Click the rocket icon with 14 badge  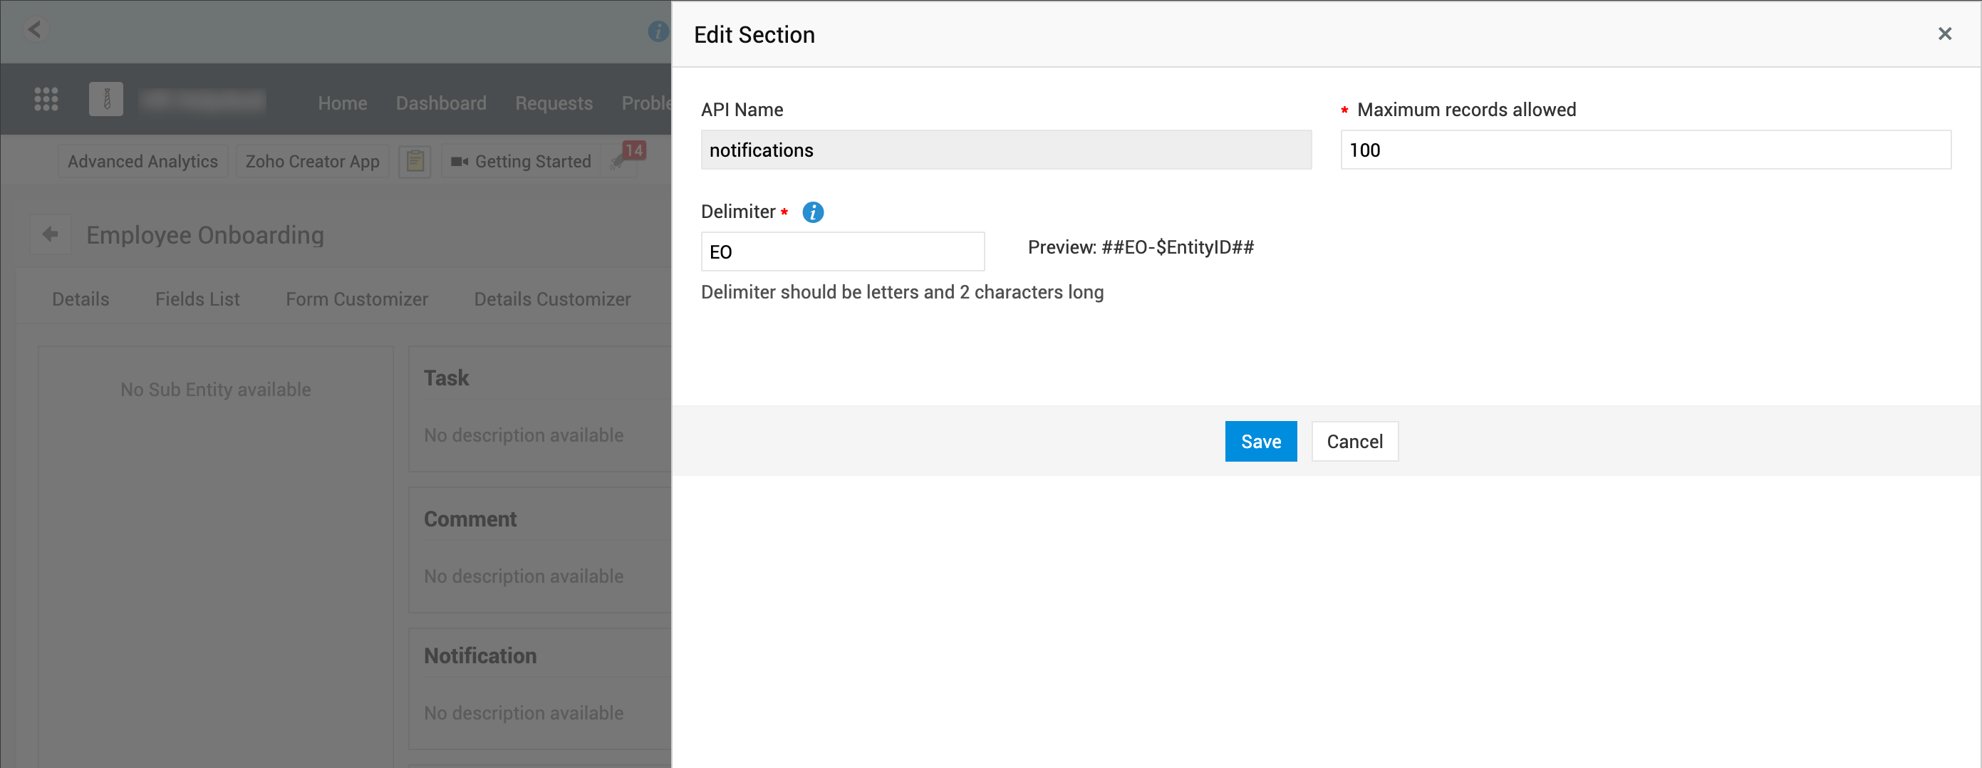619,160
